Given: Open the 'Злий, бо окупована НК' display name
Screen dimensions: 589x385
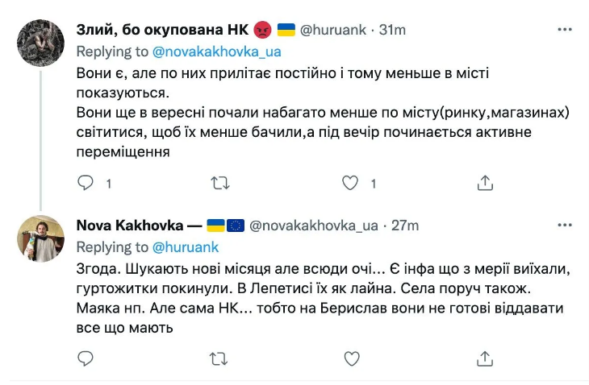Looking at the screenshot, I should pyautogui.click(x=161, y=30).
